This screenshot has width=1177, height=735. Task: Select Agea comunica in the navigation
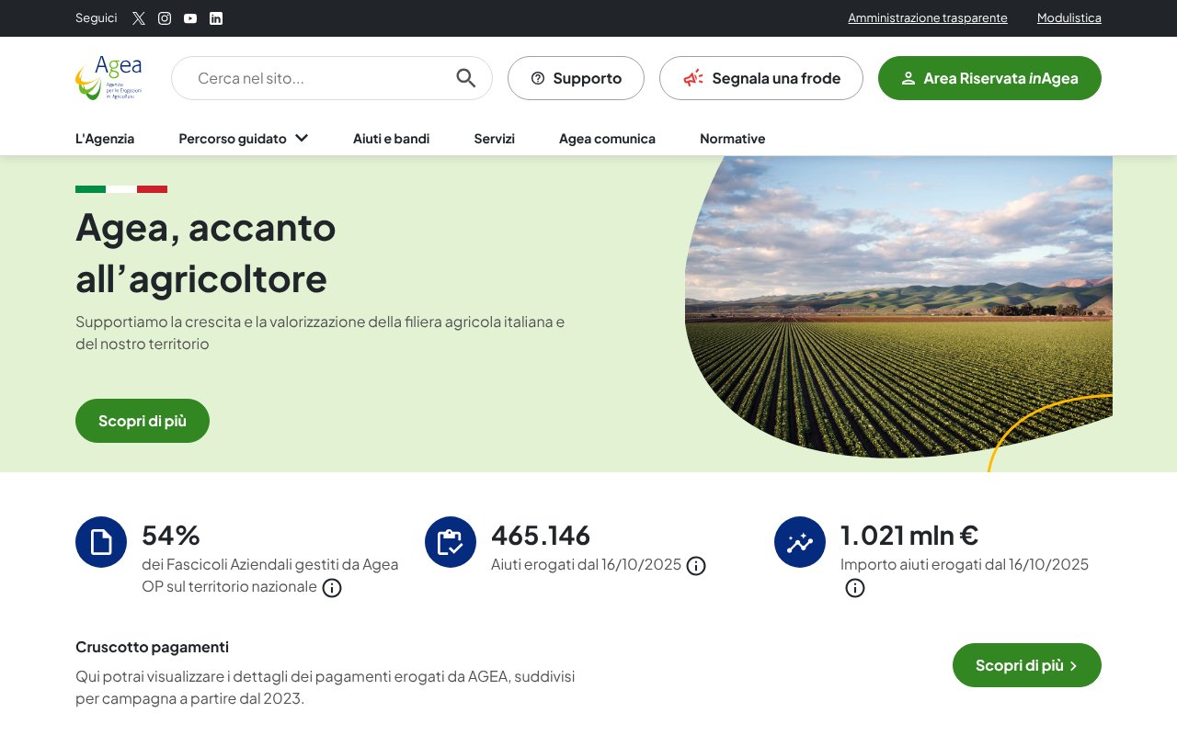(x=607, y=138)
